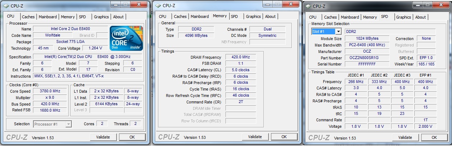
Task: Open Mainboard tab in middle CPU-Z window
Action: (200, 16)
